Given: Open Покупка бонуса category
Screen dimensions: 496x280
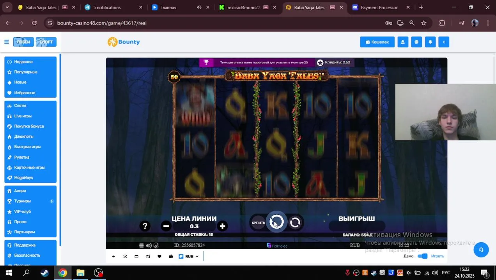Looking at the screenshot, I should coord(30,126).
